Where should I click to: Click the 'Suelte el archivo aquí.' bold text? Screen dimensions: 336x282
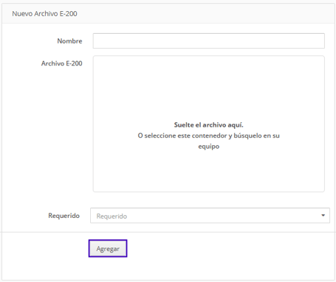209,125
